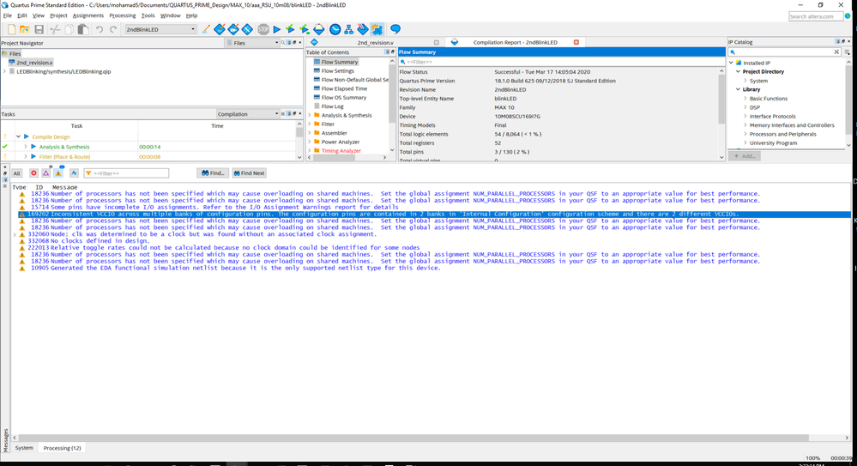The width and height of the screenshot is (857, 466).
Task: Open the Assignments menu
Action: coord(88,15)
